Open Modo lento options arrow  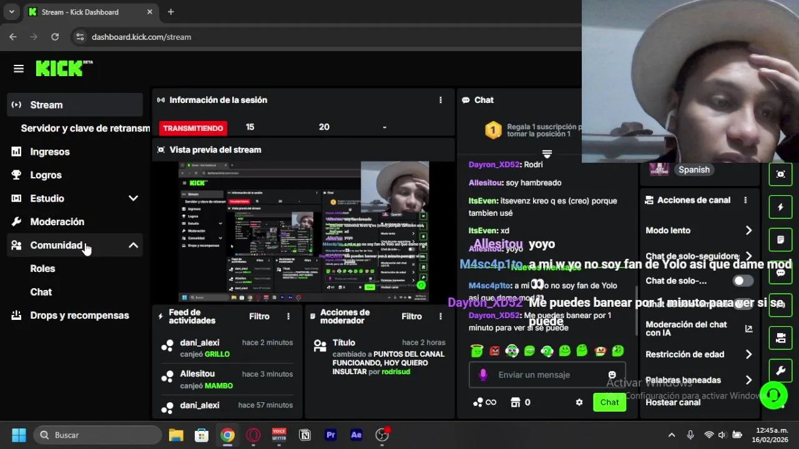click(748, 230)
